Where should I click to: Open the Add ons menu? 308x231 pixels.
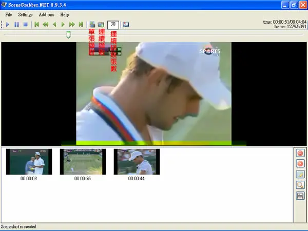(x=46, y=15)
